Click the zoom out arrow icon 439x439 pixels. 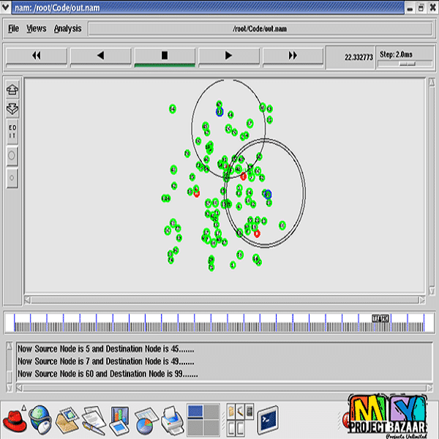(12, 108)
